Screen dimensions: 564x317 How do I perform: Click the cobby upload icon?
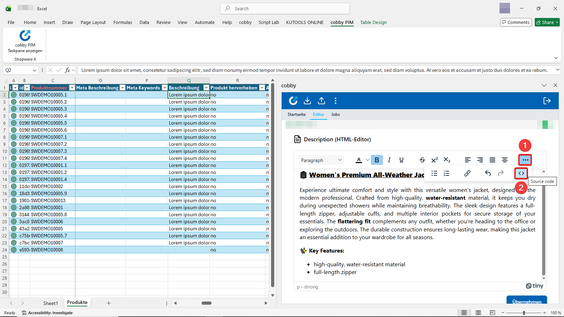click(321, 101)
